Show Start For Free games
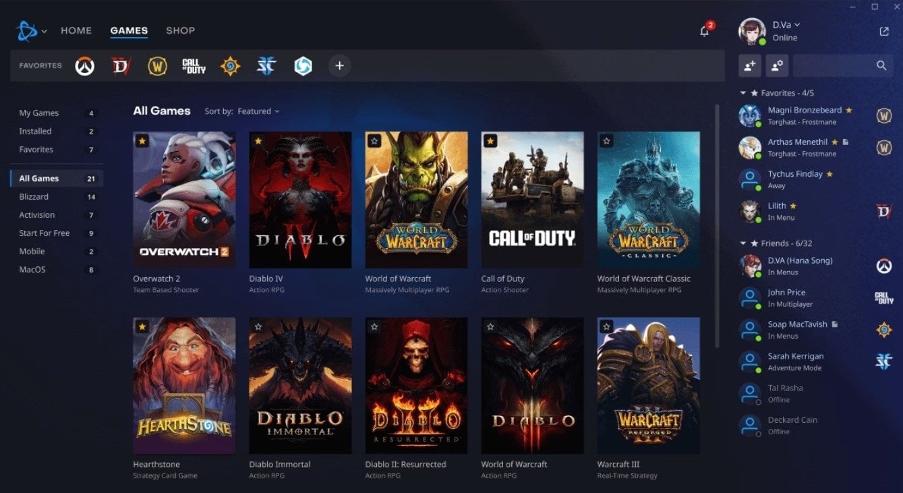Screen dimensions: 903x493 pos(57,233)
